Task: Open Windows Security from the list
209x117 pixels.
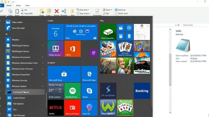Action: coord(25,80)
